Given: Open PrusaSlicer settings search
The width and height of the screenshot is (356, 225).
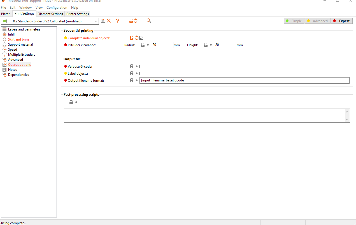Looking at the screenshot, I should point(149,21).
